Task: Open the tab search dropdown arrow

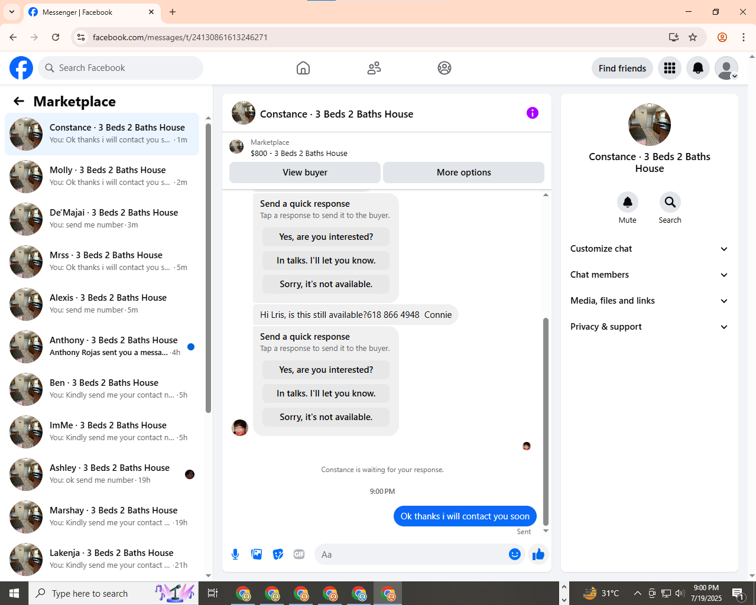Action: (12, 12)
